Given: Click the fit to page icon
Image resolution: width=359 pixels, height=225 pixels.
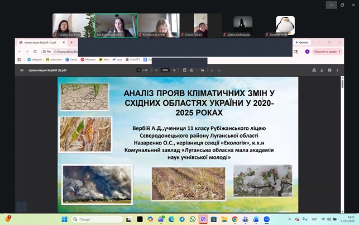Looking at the screenshot, I should coord(185,71).
